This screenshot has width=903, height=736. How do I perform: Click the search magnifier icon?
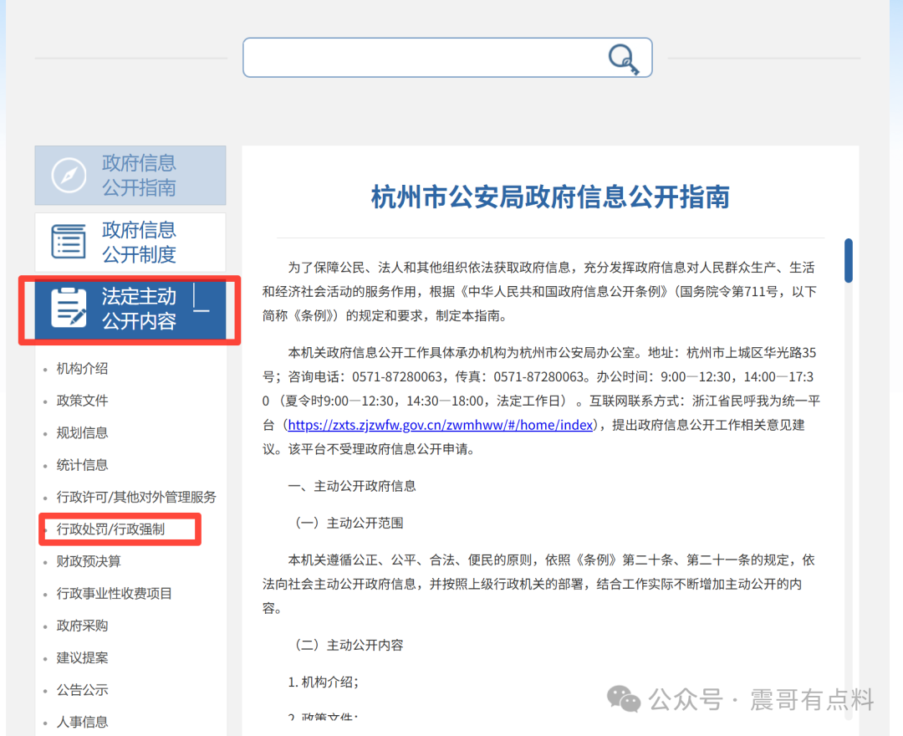click(624, 58)
